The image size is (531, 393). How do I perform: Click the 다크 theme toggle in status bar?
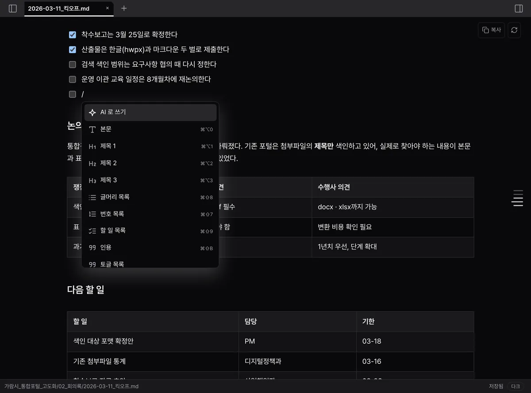[516, 386]
